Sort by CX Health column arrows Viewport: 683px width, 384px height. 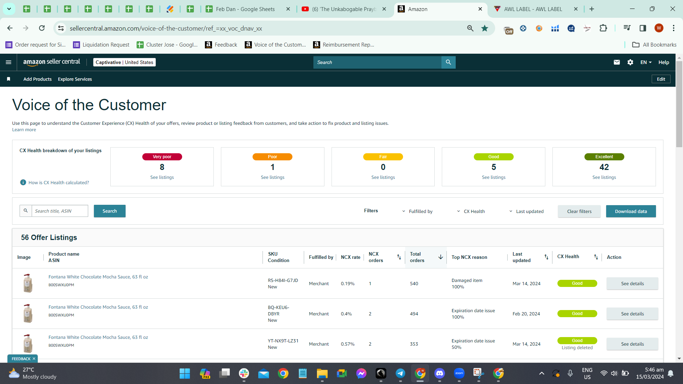(x=596, y=257)
